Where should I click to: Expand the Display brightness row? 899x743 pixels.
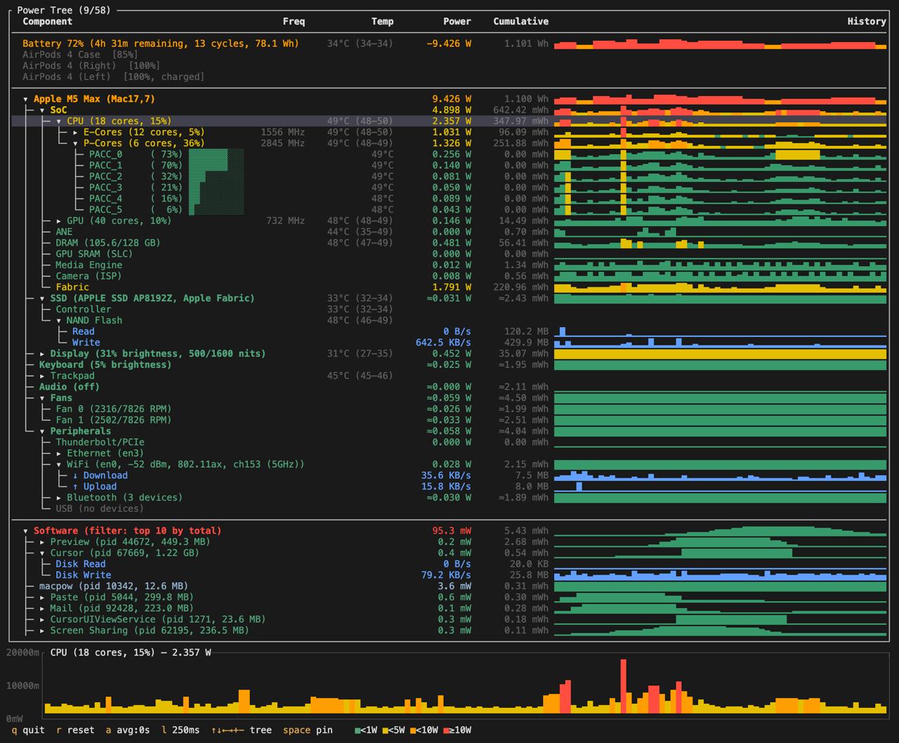pyautogui.click(x=42, y=354)
